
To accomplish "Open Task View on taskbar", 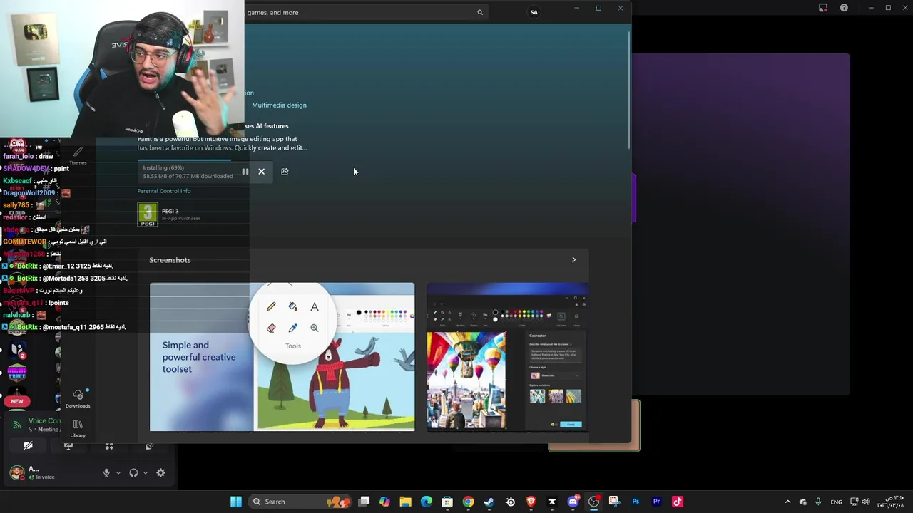I will tap(364, 502).
